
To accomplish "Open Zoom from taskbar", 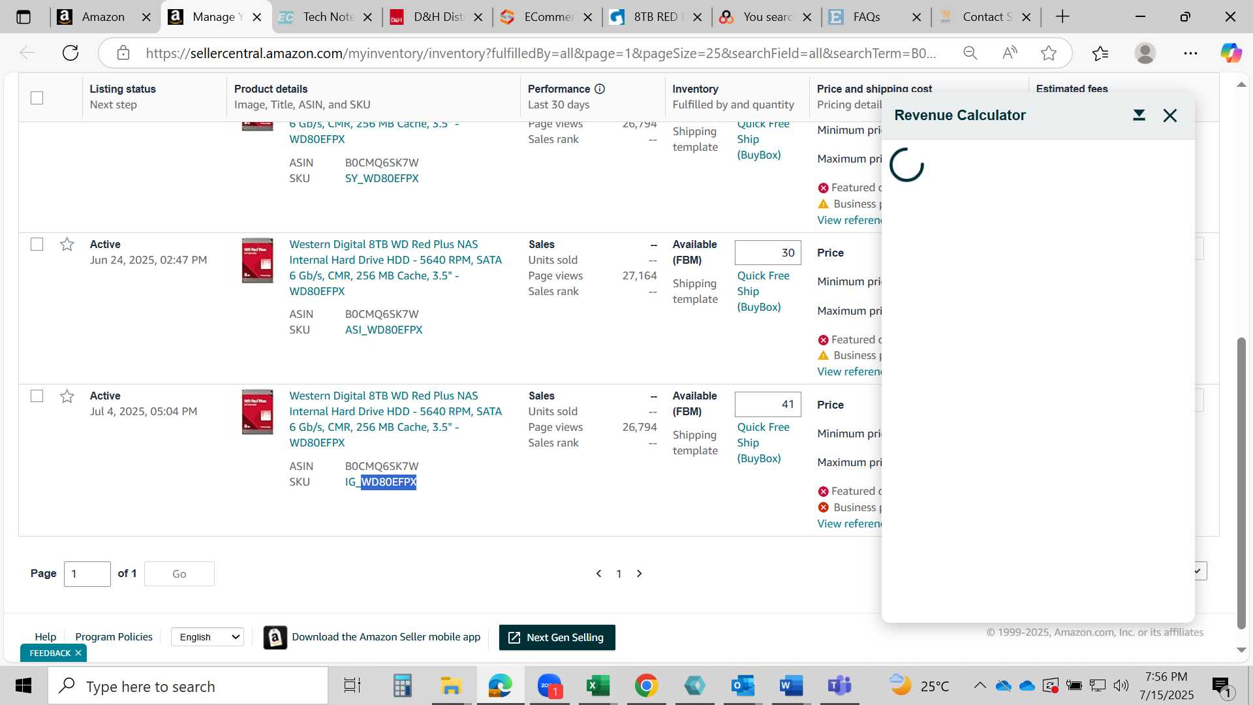I will pos(549,686).
